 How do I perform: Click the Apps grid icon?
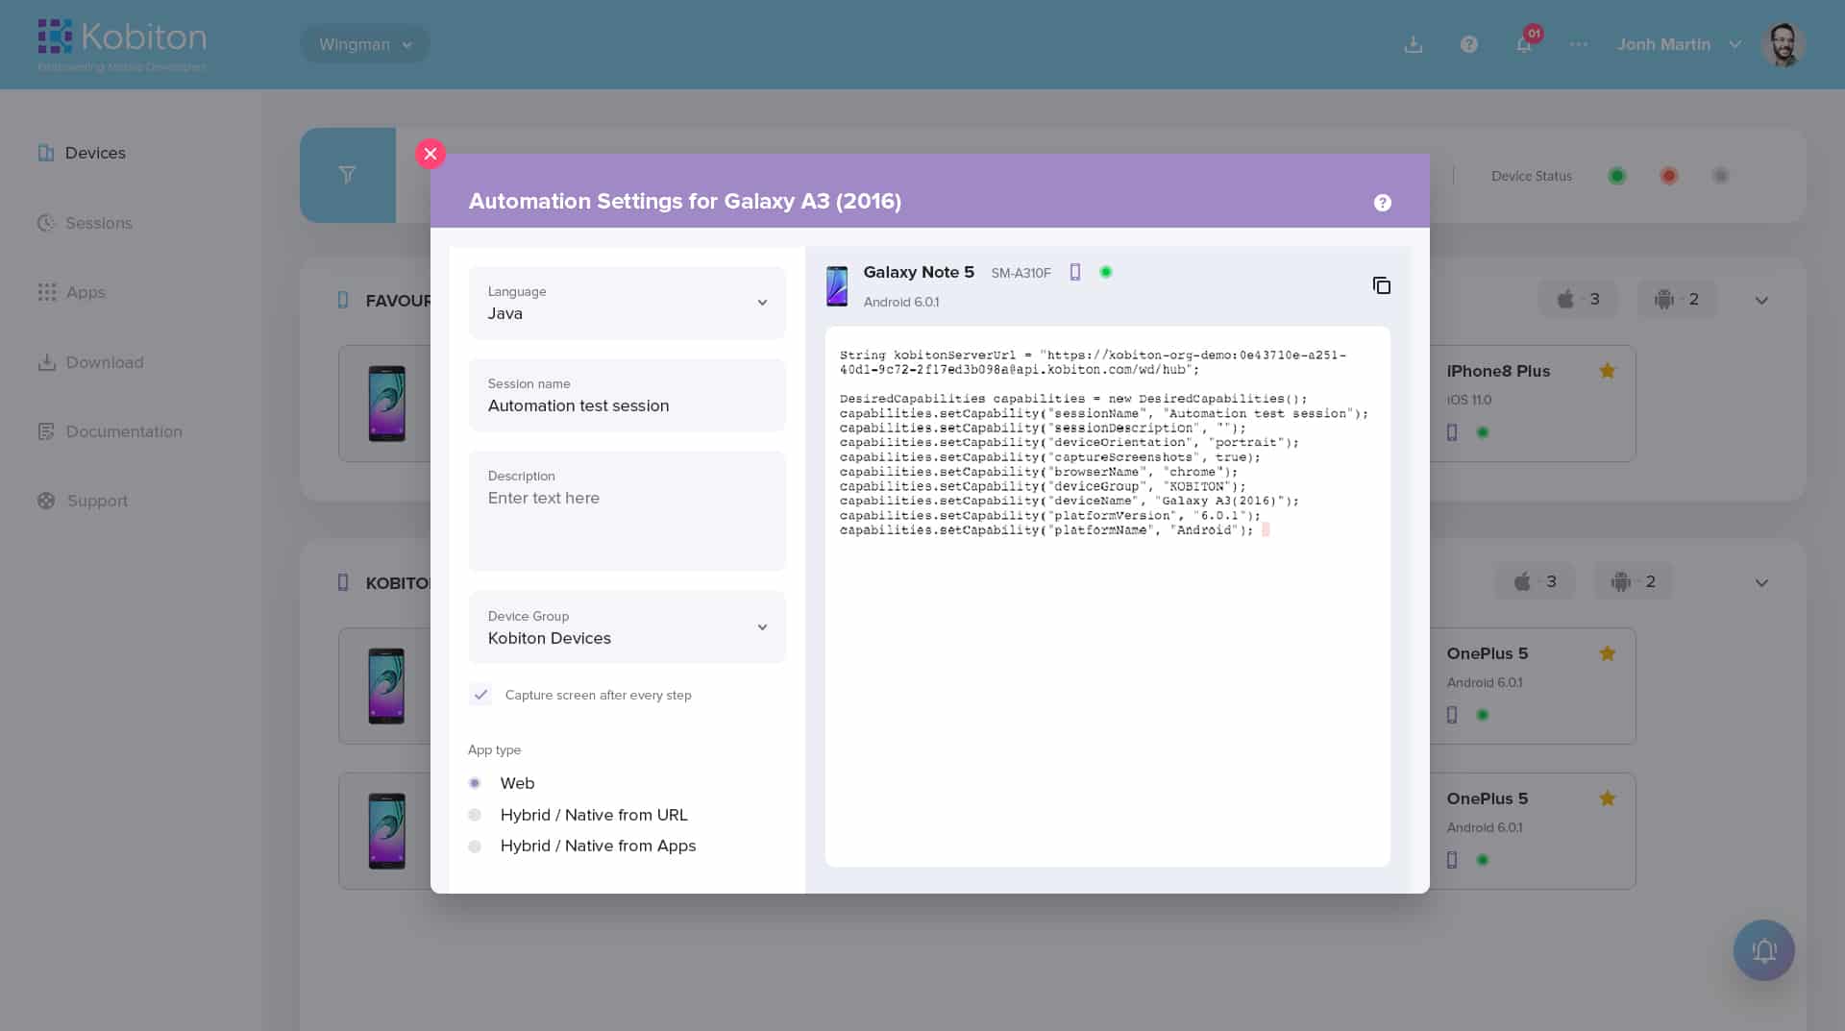pyautogui.click(x=46, y=292)
